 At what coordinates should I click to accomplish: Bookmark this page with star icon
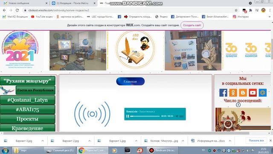(236, 10)
